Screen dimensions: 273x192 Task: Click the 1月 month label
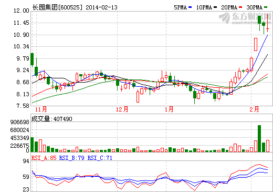coord(169,109)
